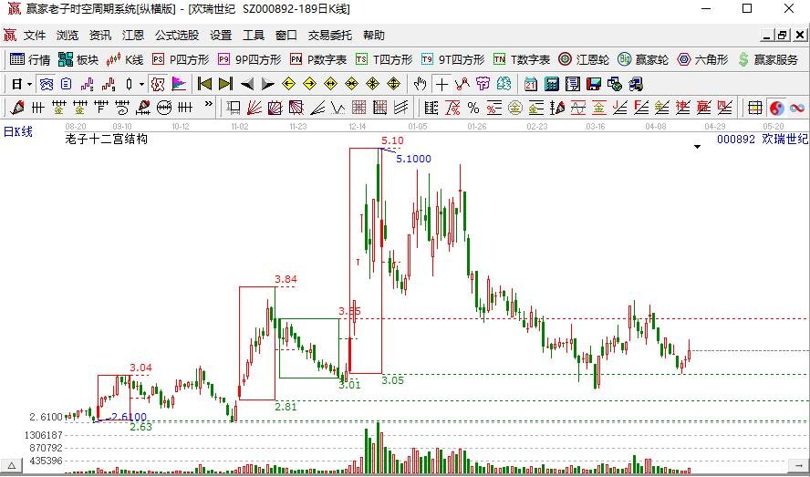Screen dimensions: 810x477
Task: Open the 六角形 hexagon chart
Action: (x=702, y=59)
